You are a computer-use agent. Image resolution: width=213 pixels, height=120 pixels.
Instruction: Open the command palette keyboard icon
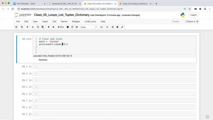click(x=102, y=27)
